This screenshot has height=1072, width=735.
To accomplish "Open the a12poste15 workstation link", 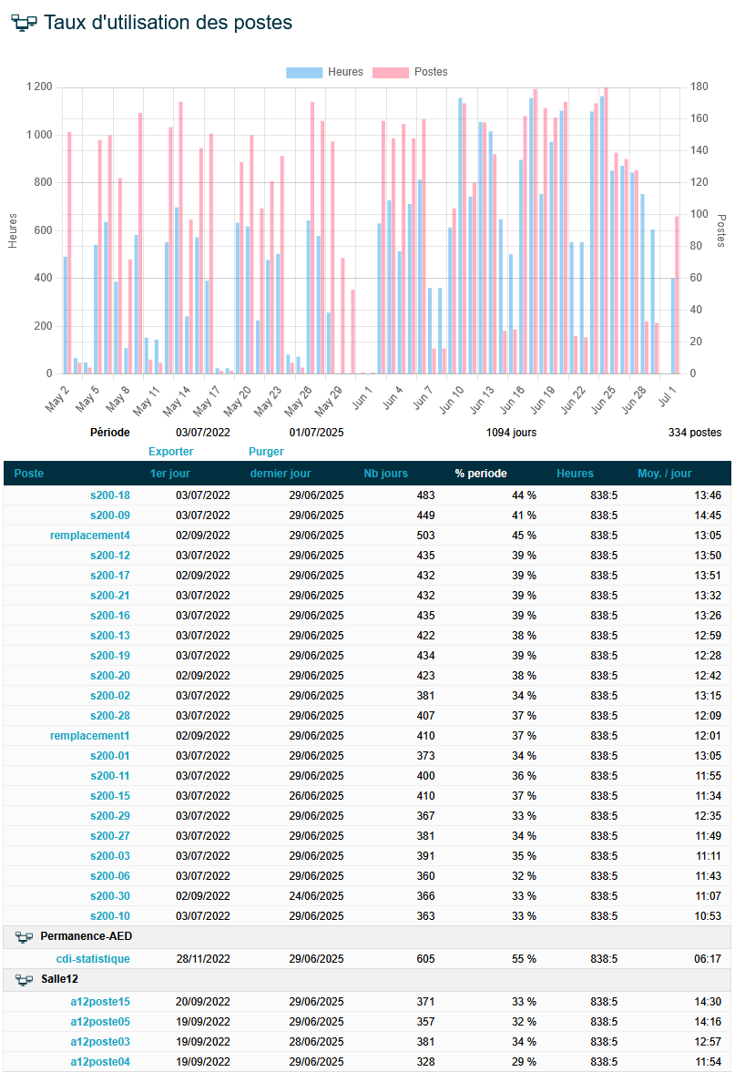I will click(100, 1002).
